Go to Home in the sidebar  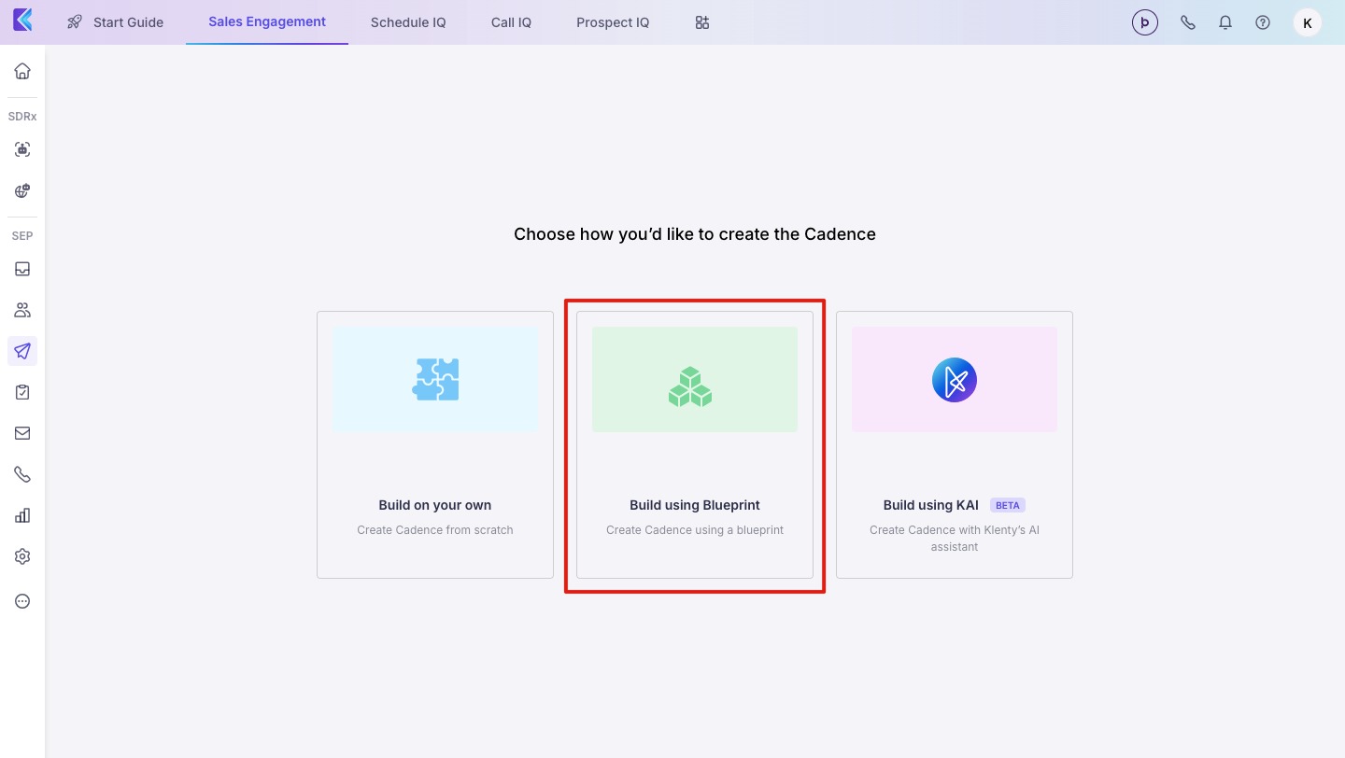pos(22,71)
